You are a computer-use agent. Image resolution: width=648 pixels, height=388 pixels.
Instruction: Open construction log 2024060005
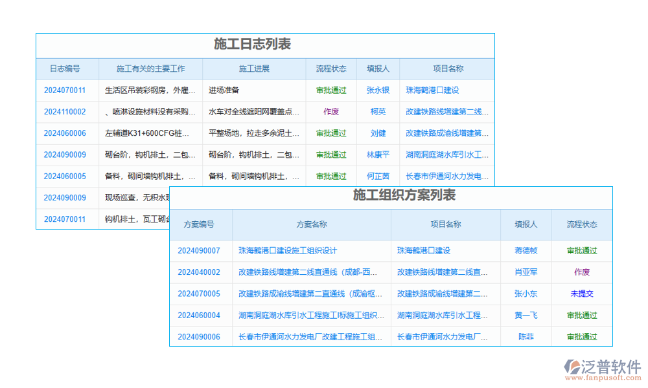pyautogui.click(x=65, y=176)
